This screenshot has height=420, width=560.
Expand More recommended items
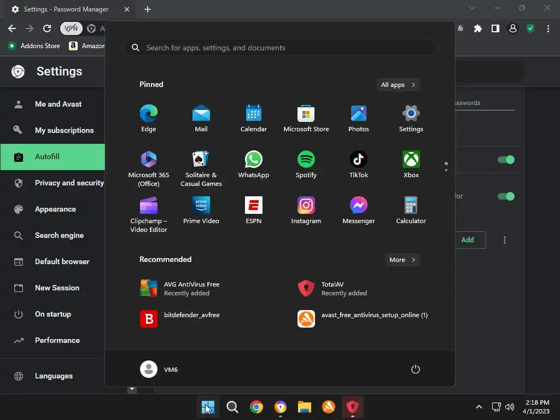coord(402,260)
